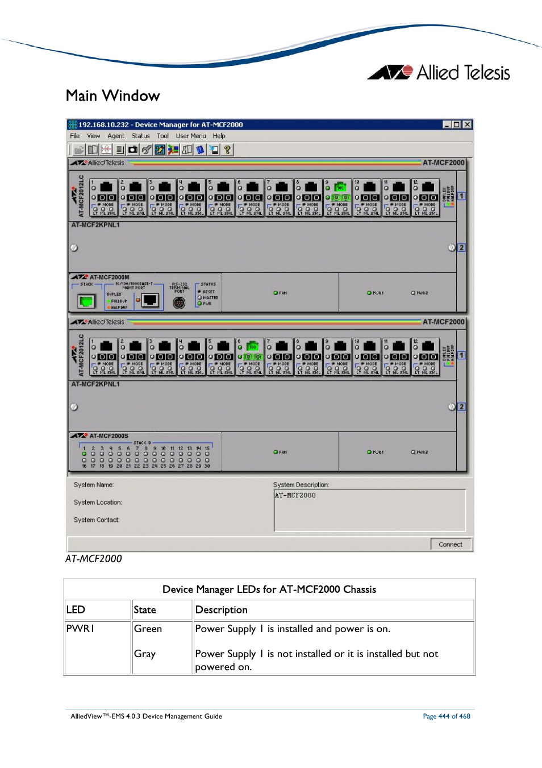Open the File menu

pos(75,136)
